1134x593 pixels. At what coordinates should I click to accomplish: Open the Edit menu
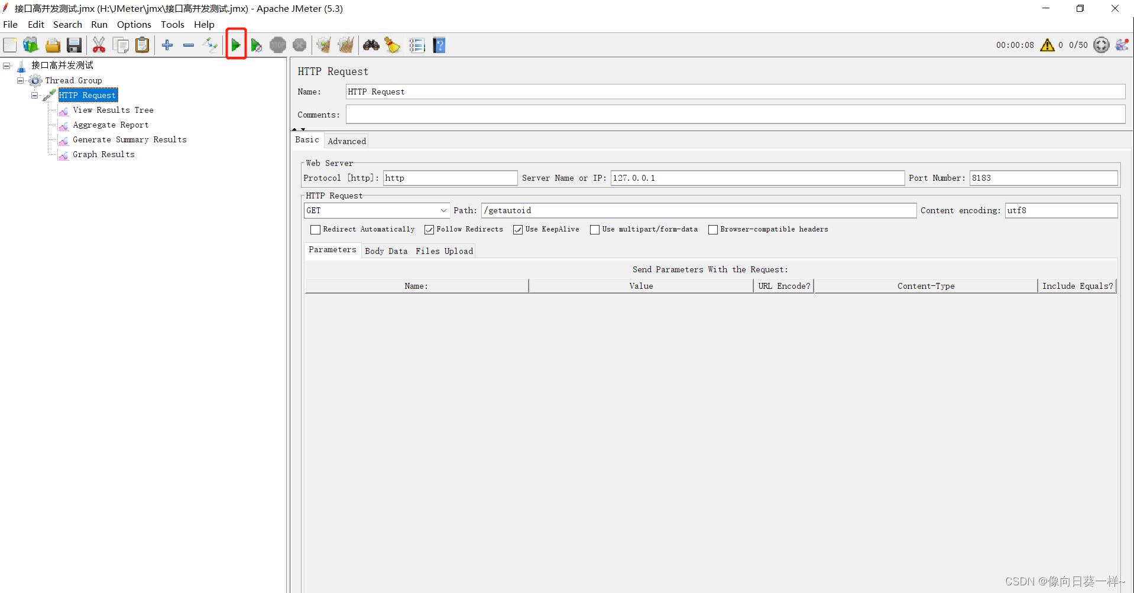click(x=36, y=24)
